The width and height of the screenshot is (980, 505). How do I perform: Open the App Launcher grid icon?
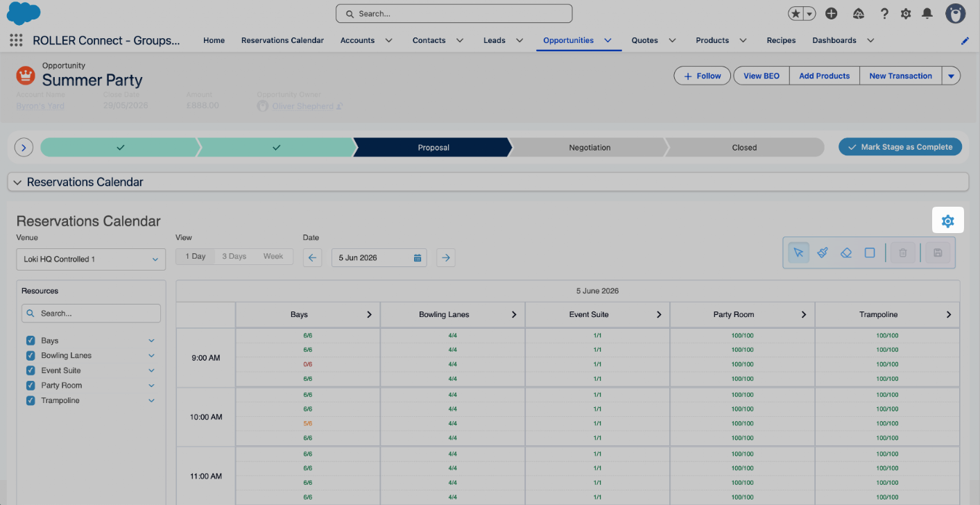(x=16, y=40)
